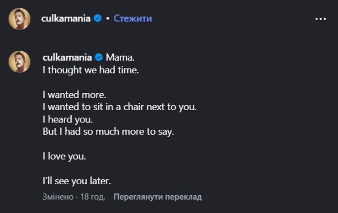Open the three-dot more options menu
Screen dimensions: 338x213
pyautogui.click(x=321, y=19)
